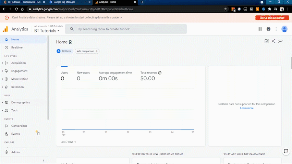Click the Total revenue help icon
292x164 pixels.
(160, 73)
